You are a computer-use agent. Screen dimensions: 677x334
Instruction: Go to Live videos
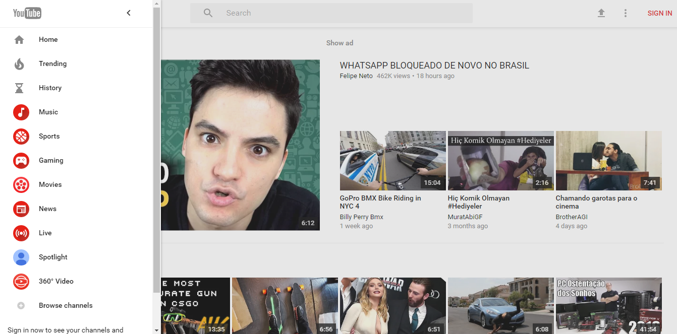pyautogui.click(x=45, y=233)
